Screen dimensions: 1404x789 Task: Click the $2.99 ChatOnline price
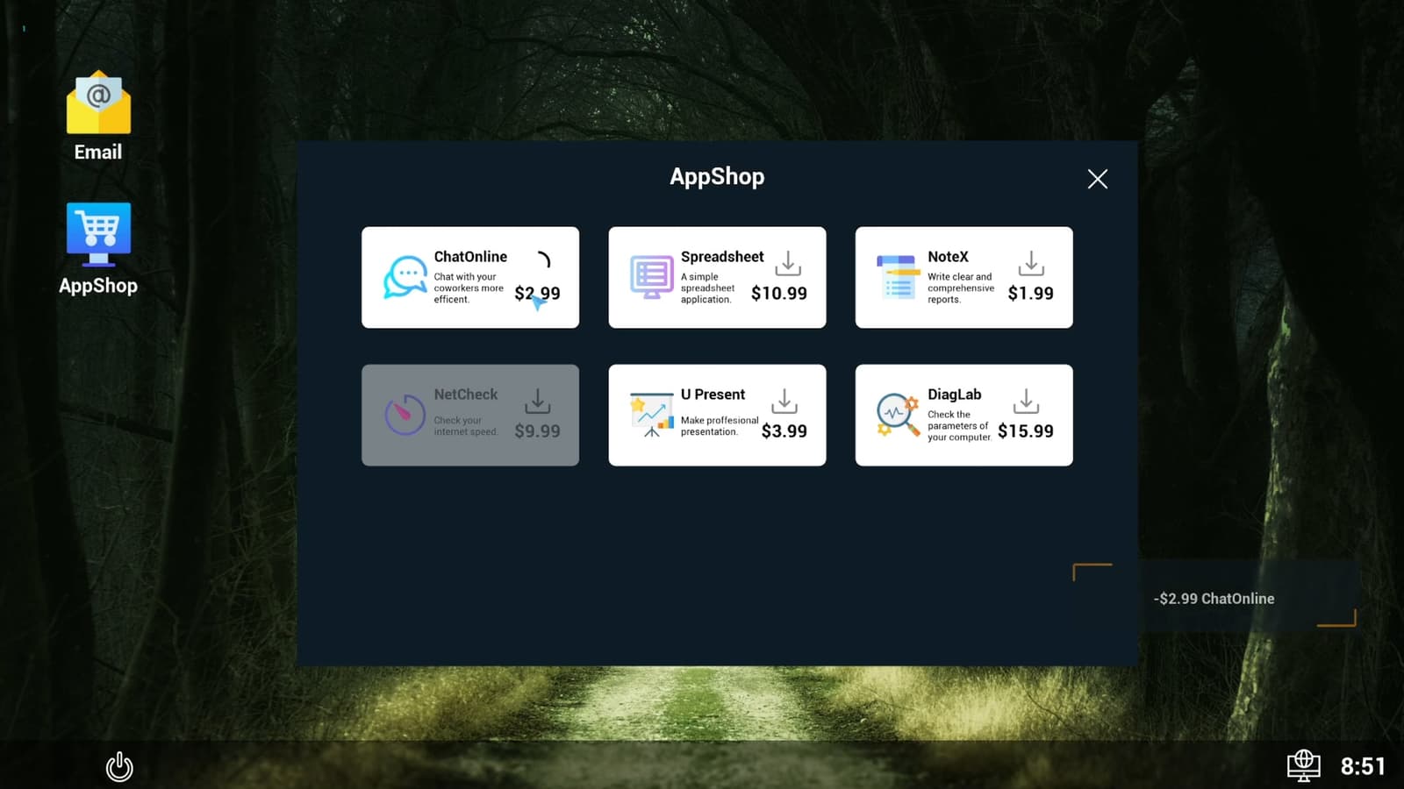537,294
